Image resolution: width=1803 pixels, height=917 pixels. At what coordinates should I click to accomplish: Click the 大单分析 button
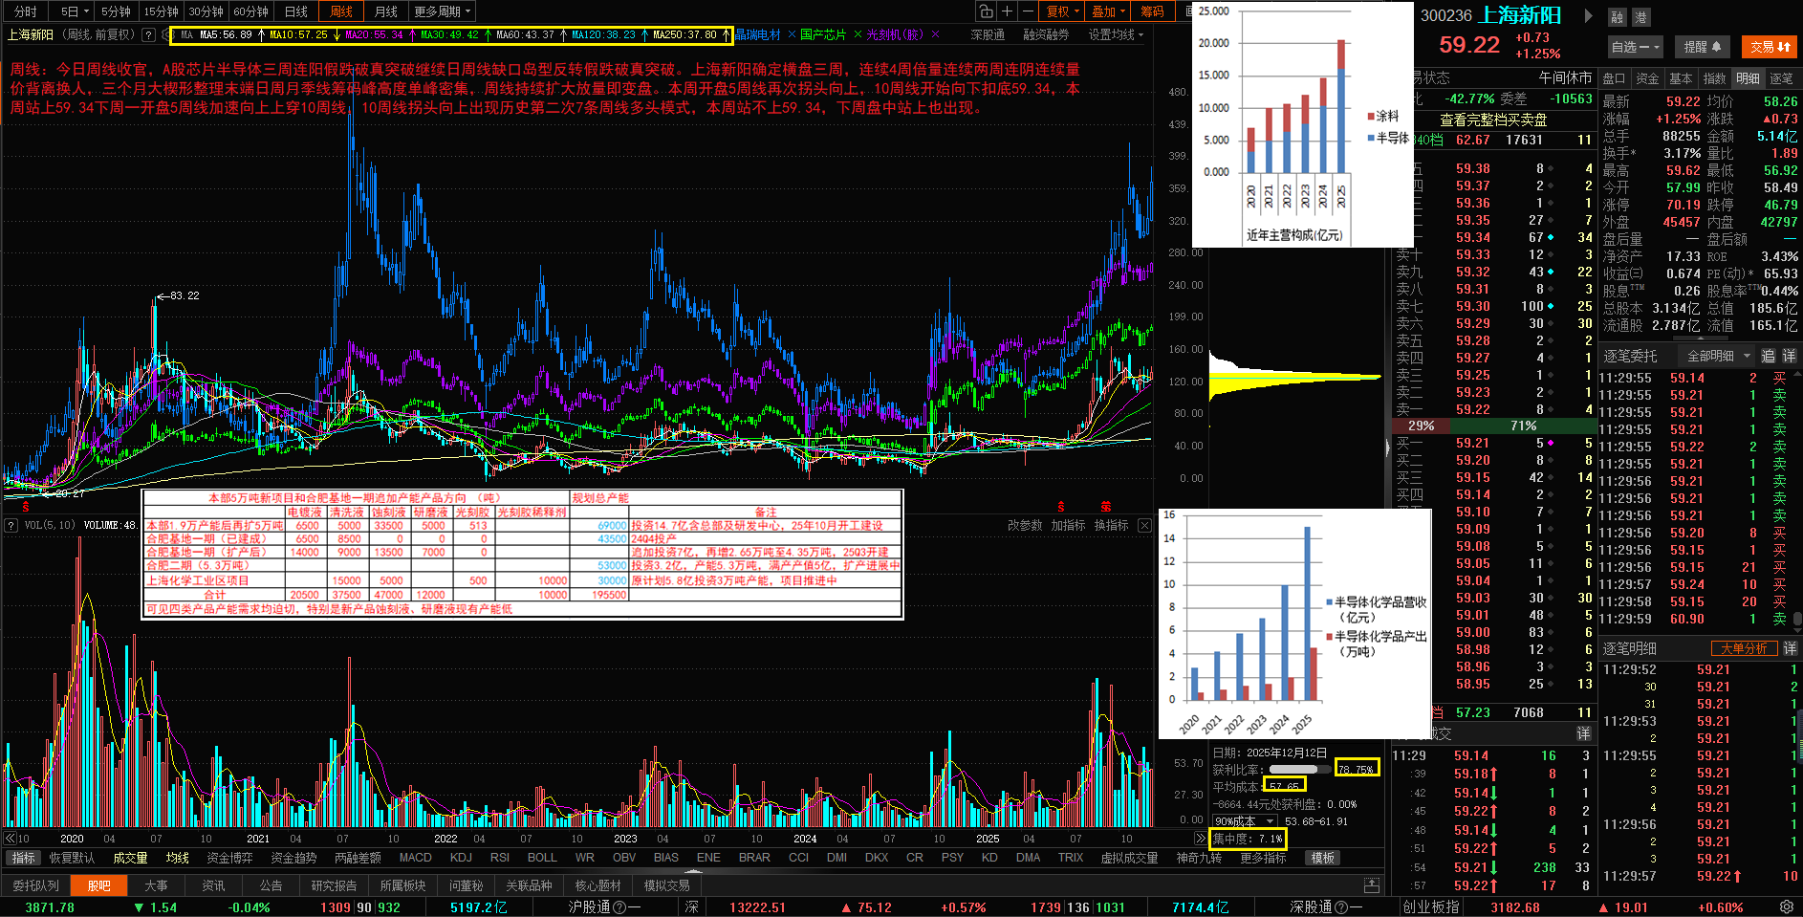coord(1744,648)
